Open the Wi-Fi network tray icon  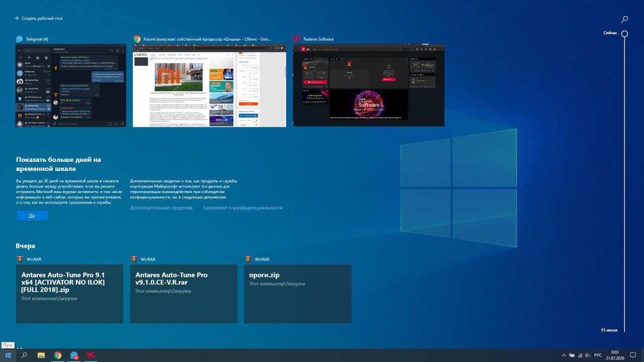coord(580,355)
